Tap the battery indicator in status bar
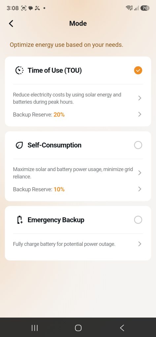 pos(145,8)
